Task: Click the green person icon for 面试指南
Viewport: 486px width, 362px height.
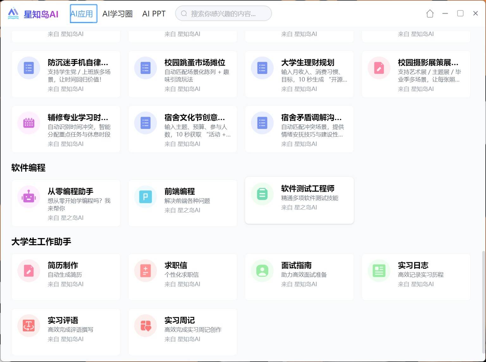Action: 262,271
